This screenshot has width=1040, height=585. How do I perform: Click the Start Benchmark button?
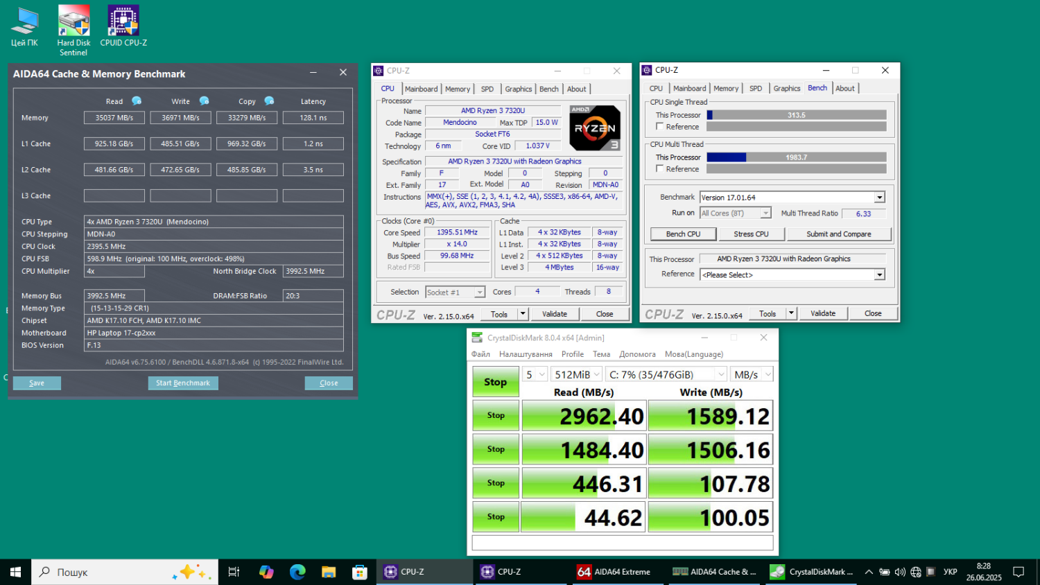tap(183, 383)
